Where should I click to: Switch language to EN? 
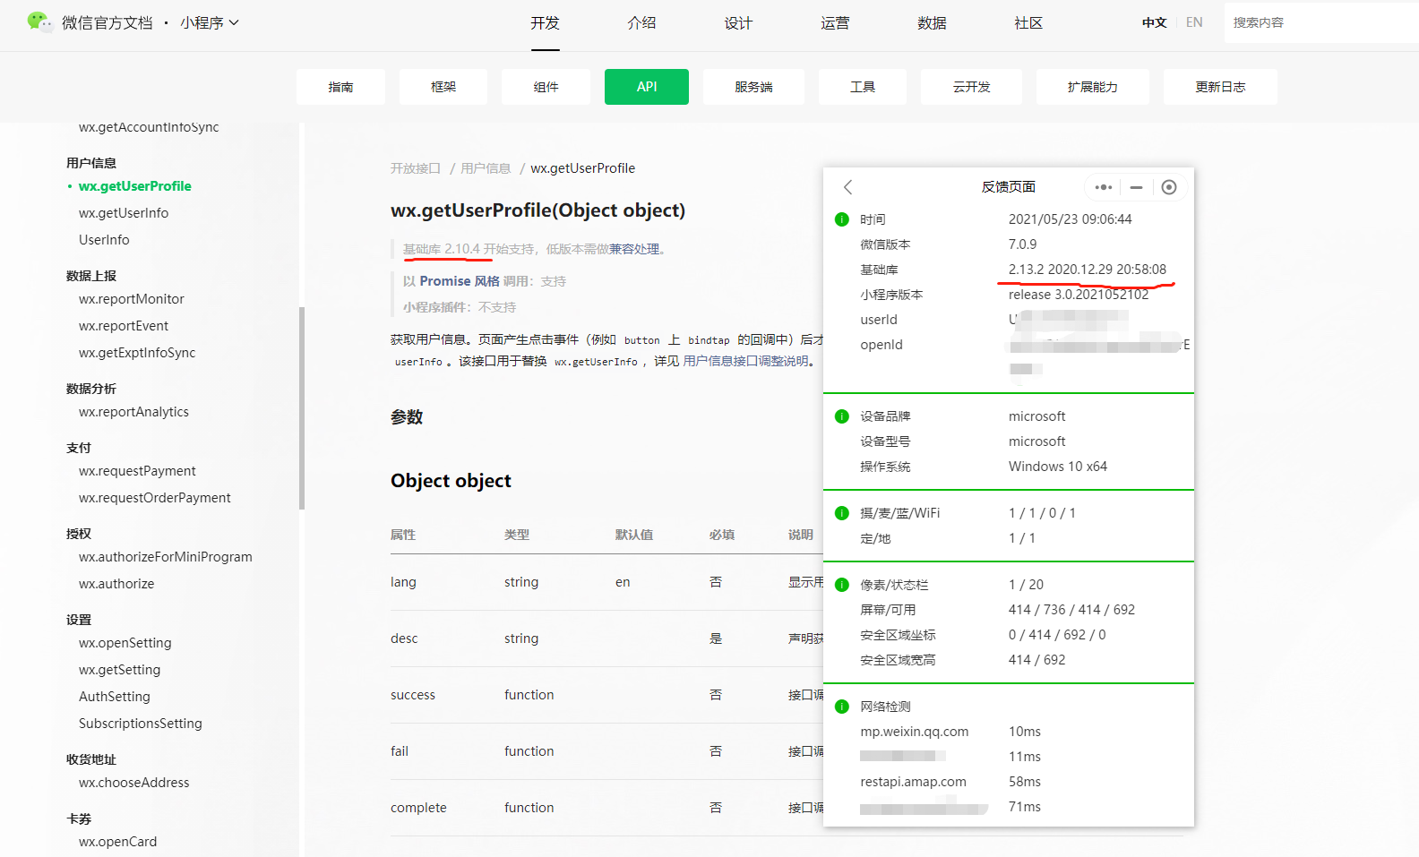[1194, 22]
